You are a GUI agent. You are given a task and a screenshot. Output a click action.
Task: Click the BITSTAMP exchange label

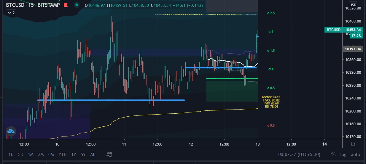pos(49,5)
